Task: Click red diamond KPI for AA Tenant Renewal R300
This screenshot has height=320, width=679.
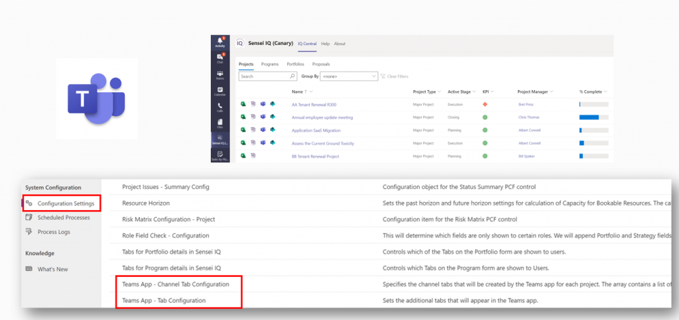Action: (485, 104)
